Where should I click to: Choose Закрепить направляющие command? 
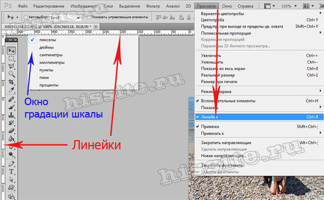pyautogui.click(x=259, y=143)
